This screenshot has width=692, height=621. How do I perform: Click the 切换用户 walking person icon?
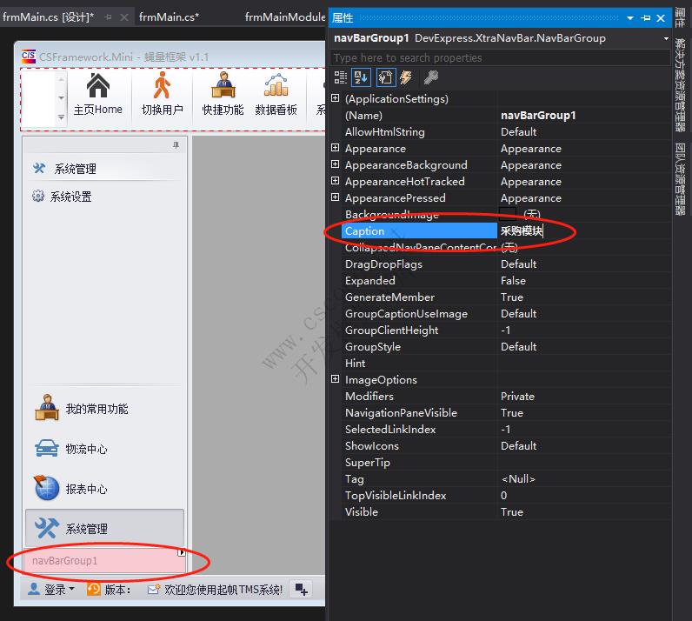[162, 85]
